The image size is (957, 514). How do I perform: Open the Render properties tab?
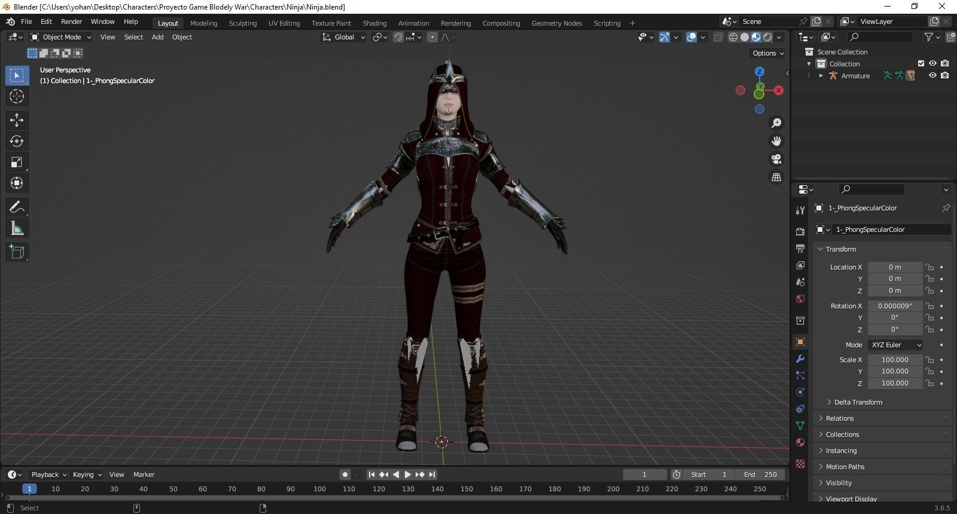800,231
